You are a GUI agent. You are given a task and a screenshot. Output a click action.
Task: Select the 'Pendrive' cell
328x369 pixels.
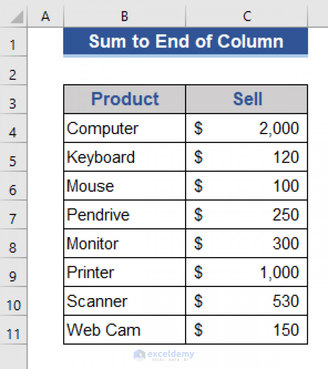click(x=124, y=215)
